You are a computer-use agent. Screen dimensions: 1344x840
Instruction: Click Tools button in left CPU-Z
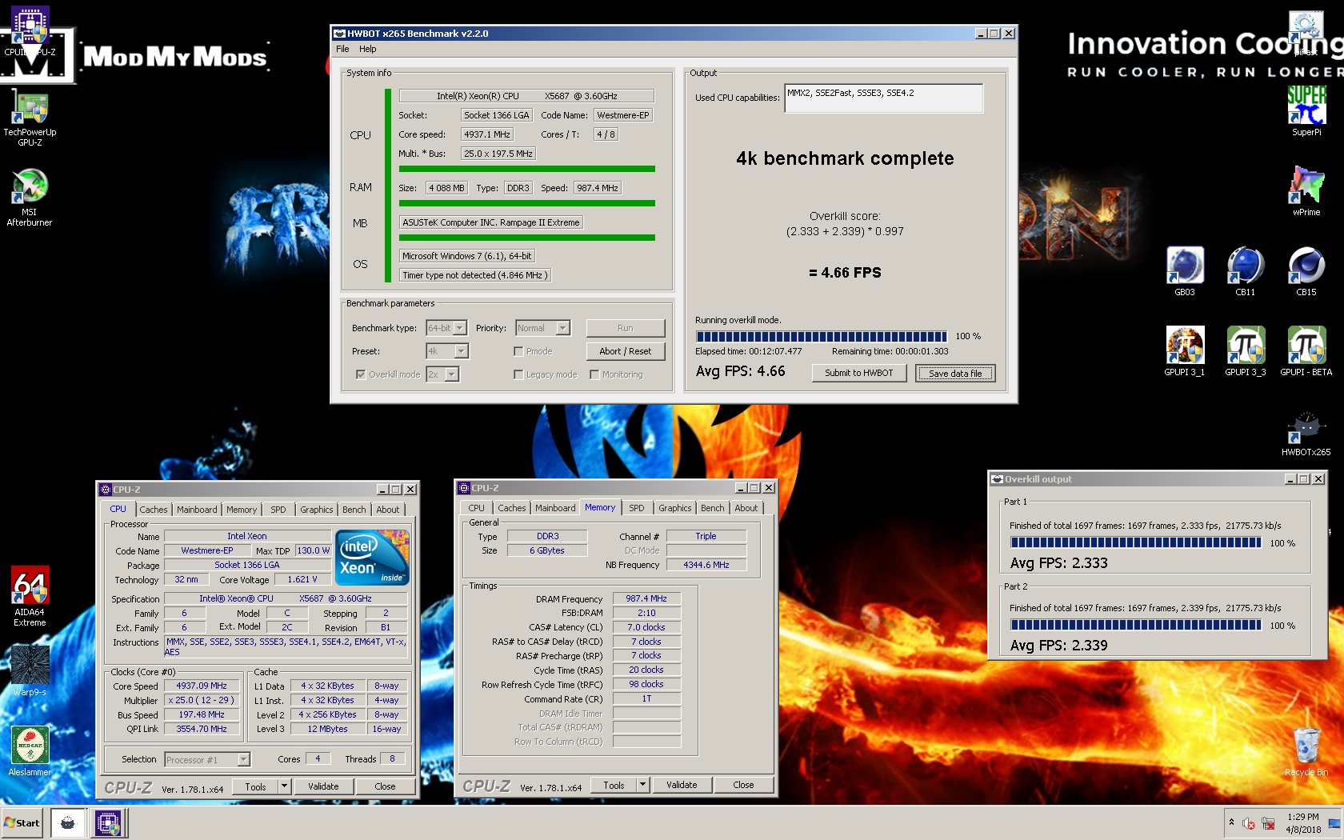(x=255, y=786)
